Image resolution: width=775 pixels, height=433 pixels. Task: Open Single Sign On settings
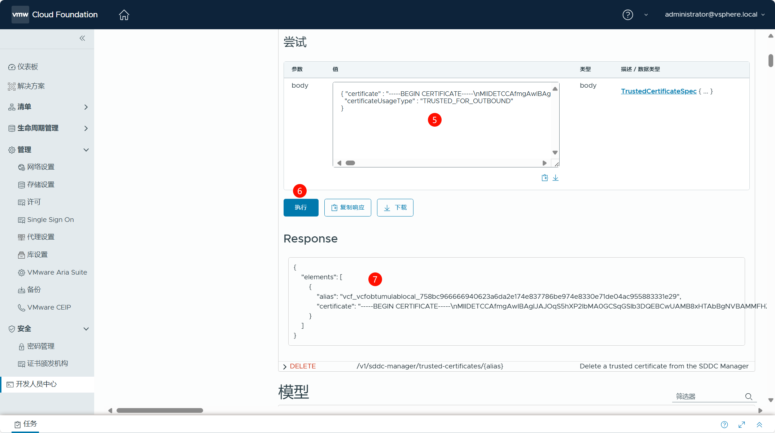click(x=50, y=220)
